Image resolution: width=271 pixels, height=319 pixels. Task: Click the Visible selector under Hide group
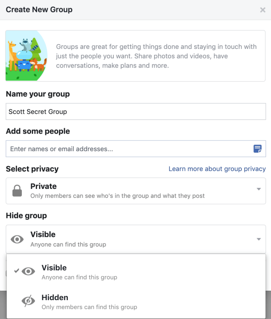coord(135,239)
